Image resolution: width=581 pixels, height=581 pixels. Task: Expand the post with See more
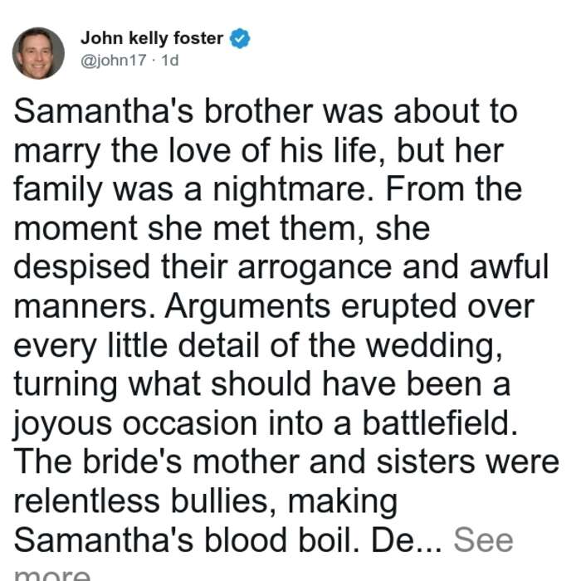coord(483,539)
